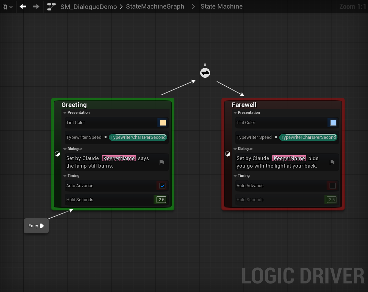Viewport: 368px width, 292px height.
Task: Edit Hold Seconds value in Greeting
Action: [x=161, y=200]
